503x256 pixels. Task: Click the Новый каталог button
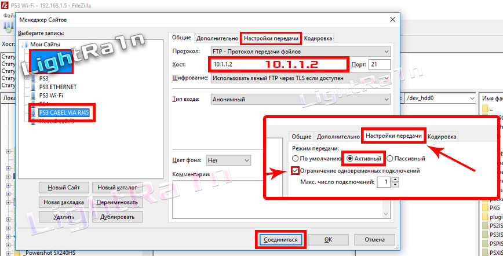[117, 188]
